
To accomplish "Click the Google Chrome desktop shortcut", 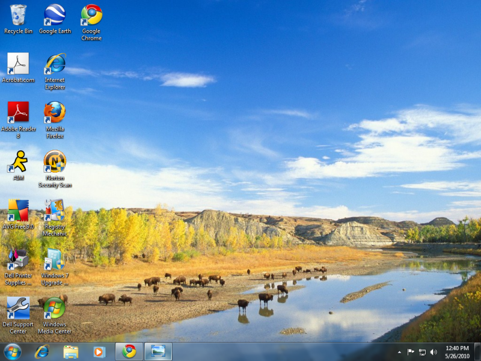I will click(91, 15).
